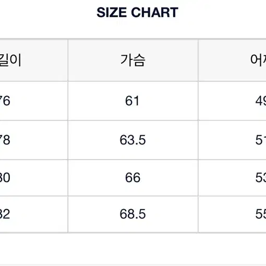This screenshot has width=266, height=266.
Task: Click the length value 76
Action: click(x=5, y=101)
